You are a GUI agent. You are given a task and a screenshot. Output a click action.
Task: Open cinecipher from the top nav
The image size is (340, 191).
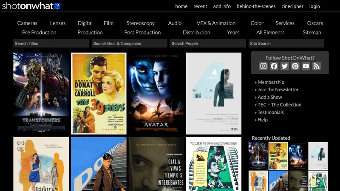292,6
